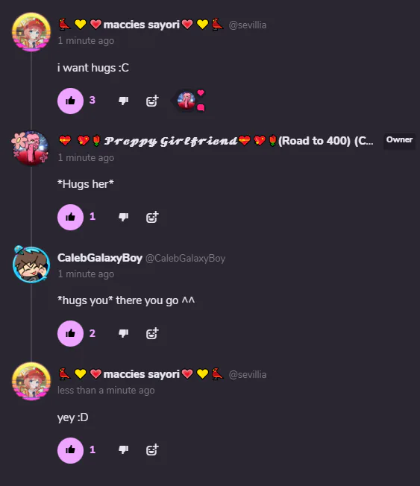The image size is (420, 486).
Task: Dislike the "yey :D" comment
Action: [x=123, y=450]
